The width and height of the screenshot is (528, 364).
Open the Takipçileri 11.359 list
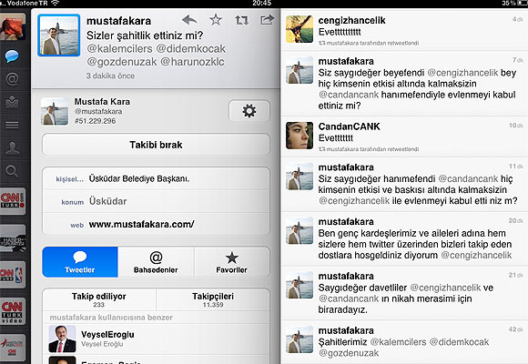click(x=213, y=299)
